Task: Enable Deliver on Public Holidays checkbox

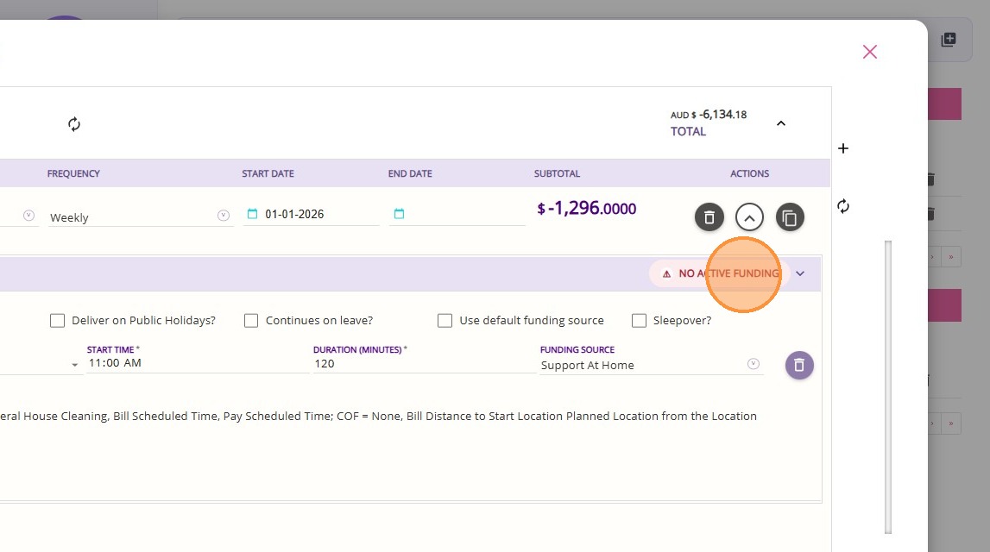Action: coord(58,321)
